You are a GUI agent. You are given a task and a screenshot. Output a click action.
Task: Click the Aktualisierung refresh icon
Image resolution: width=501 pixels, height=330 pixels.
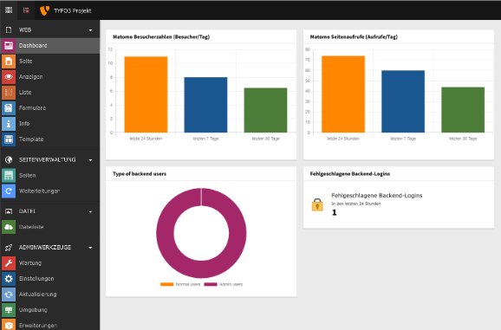9,294
